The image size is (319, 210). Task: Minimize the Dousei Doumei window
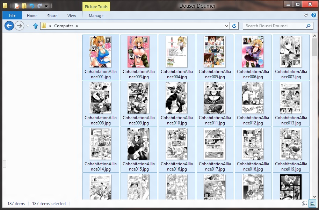coord(288,4)
